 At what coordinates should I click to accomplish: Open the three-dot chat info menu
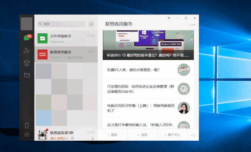193,25
